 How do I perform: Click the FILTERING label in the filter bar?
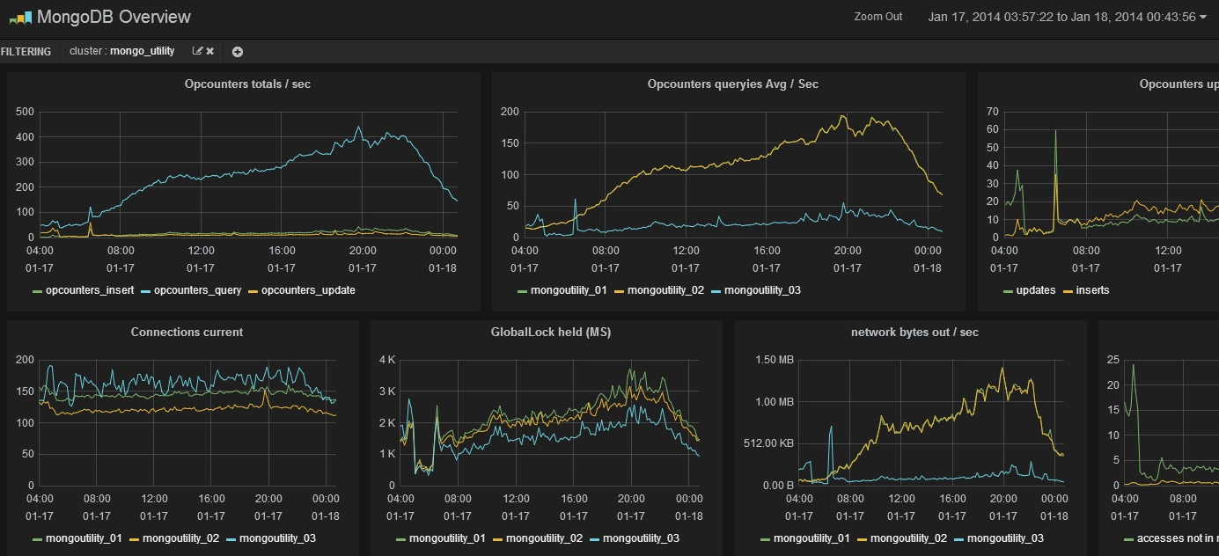pyautogui.click(x=26, y=52)
